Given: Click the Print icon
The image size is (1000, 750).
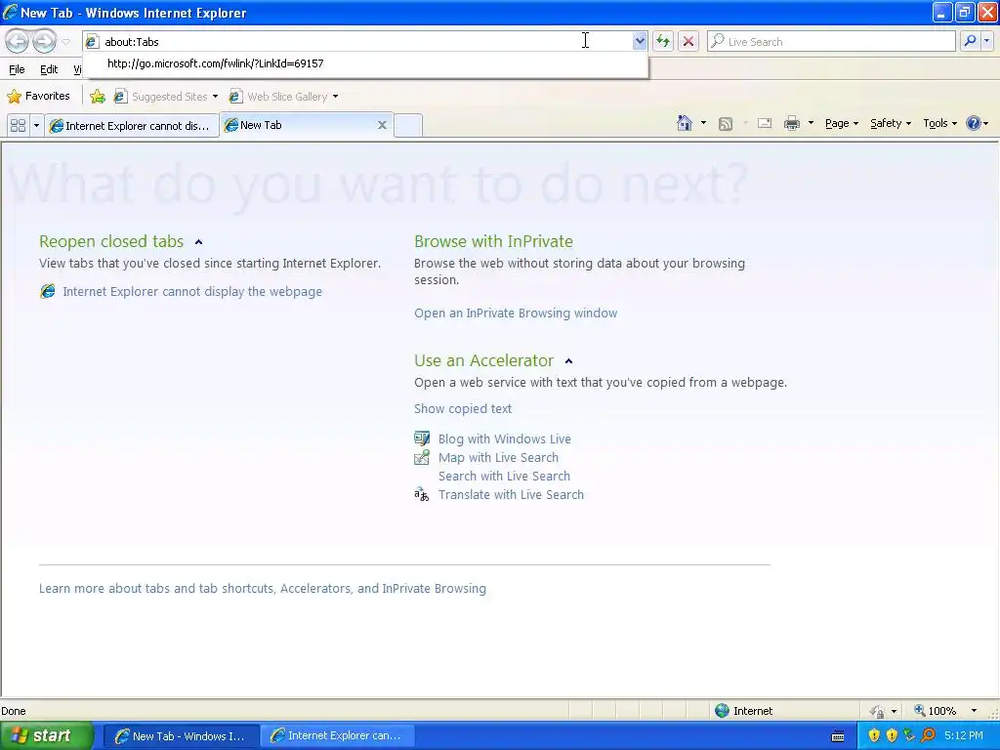Looking at the screenshot, I should pyautogui.click(x=791, y=123).
